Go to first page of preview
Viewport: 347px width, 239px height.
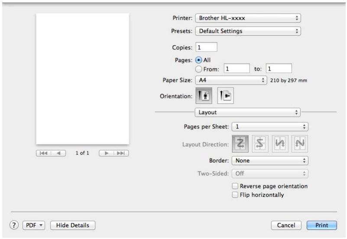point(44,153)
